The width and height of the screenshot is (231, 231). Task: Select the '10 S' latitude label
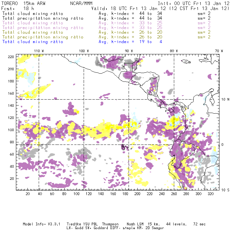(225, 190)
